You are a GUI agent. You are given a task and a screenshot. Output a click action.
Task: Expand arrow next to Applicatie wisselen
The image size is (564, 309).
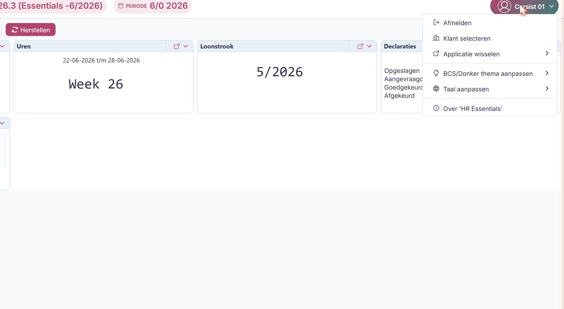coord(547,53)
